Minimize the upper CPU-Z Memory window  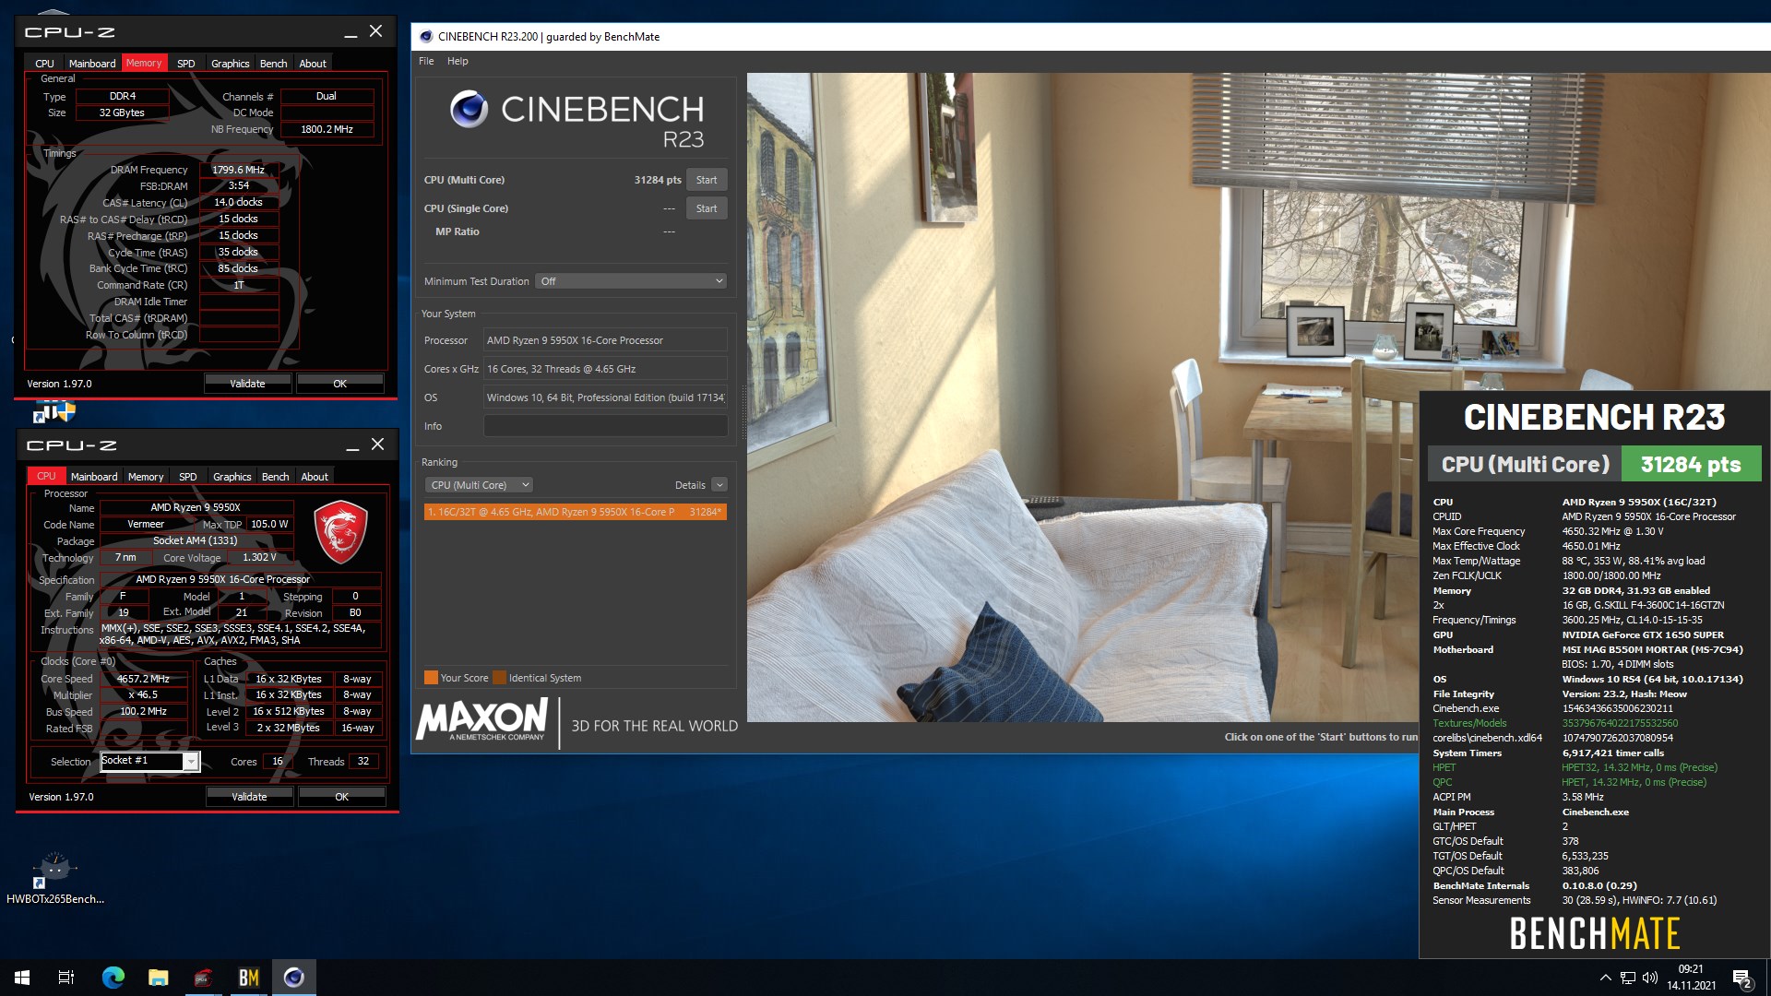pos(351,33)
